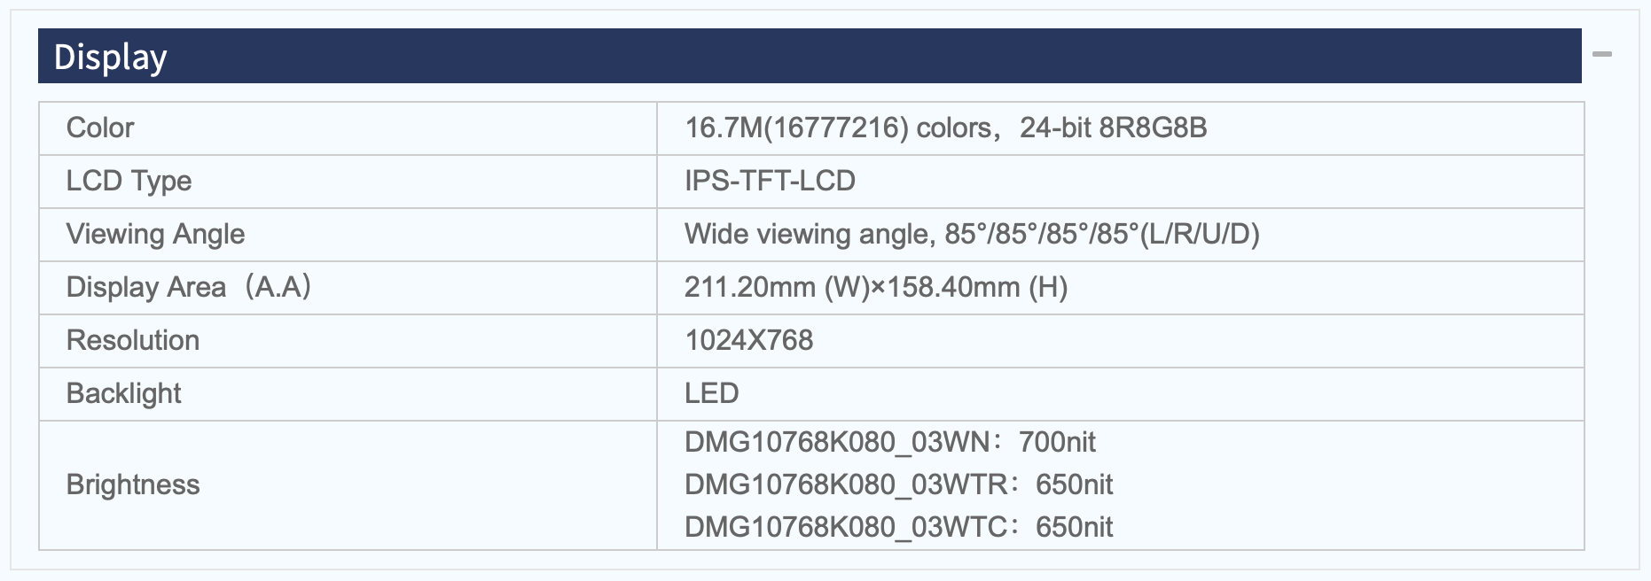Click the DMG10768K080_03WTR 650nit line
1651x581 pixels.
pos(899,484)
